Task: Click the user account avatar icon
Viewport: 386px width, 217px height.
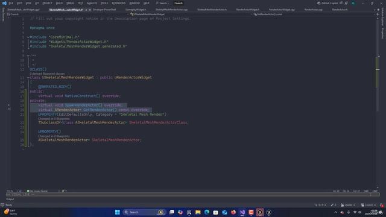Action: [353, 3]
